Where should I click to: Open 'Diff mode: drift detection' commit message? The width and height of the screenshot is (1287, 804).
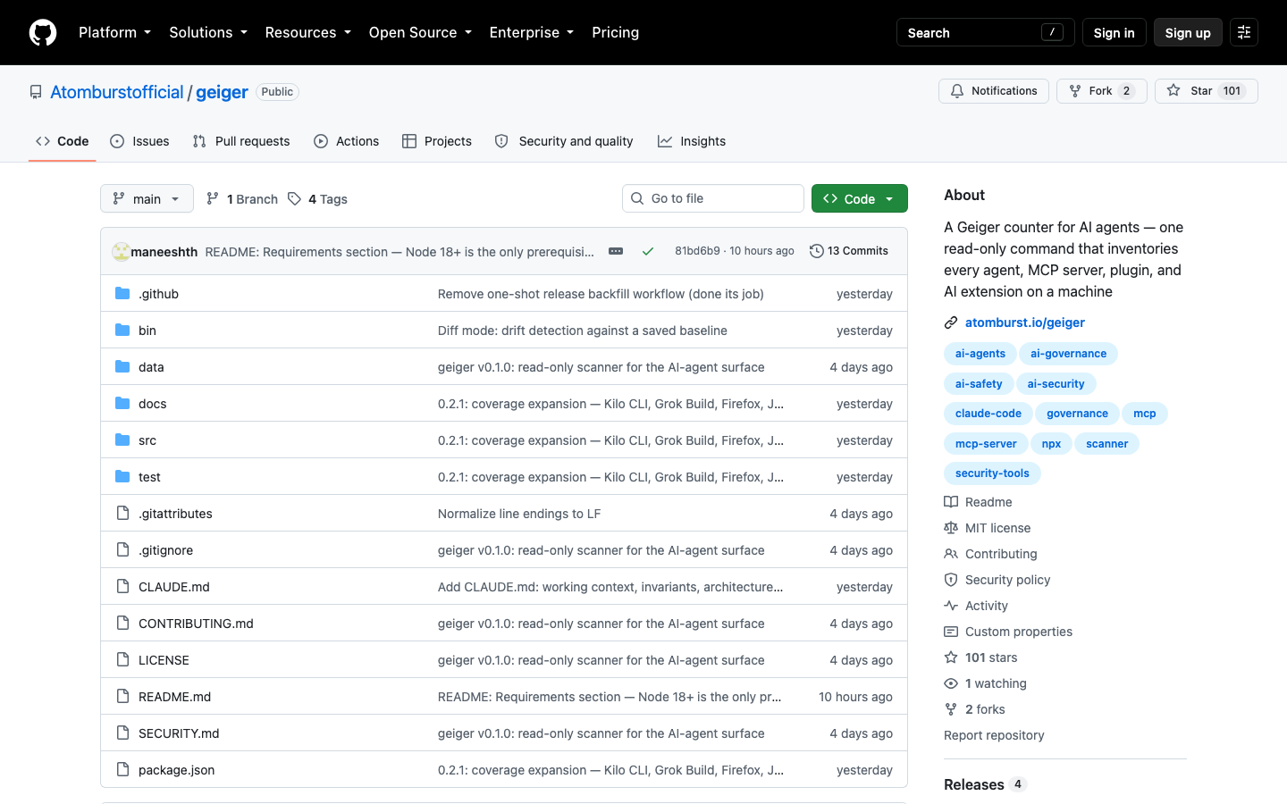point(583,331)
